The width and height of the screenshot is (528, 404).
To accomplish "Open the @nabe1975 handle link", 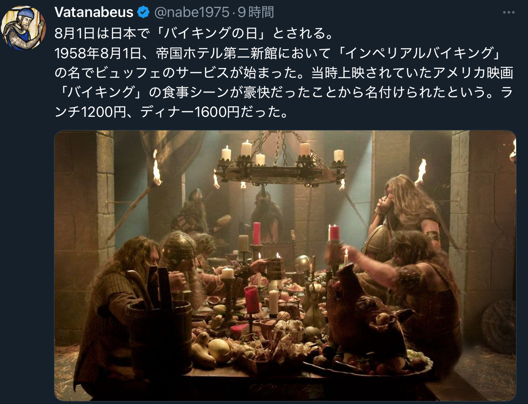I will (x=191, y=12).
